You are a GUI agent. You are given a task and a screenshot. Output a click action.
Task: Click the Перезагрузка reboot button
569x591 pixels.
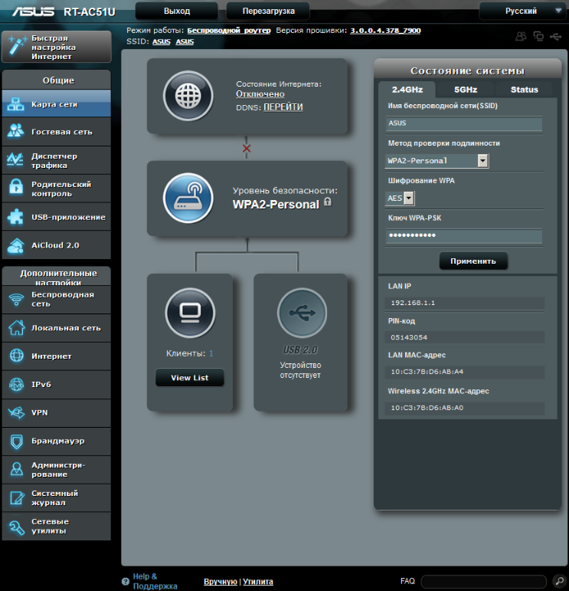(x=268, y=11)
